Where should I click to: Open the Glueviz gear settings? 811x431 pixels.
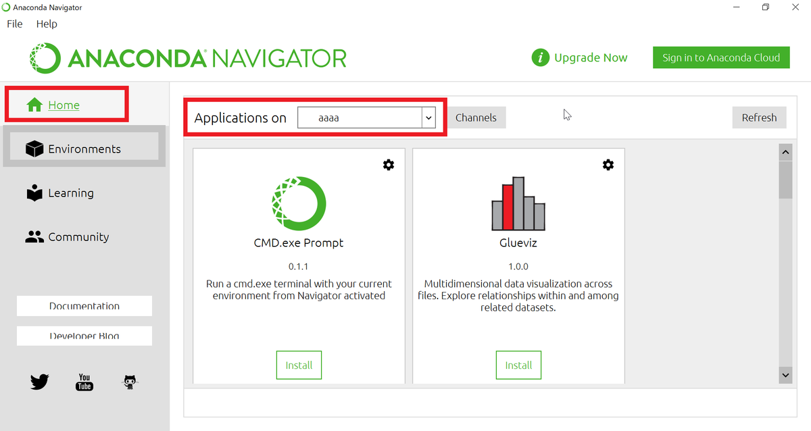point(608,165)
